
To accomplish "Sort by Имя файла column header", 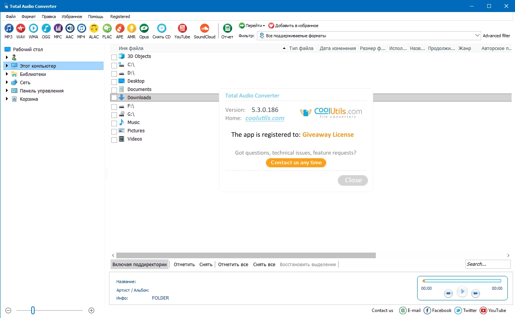I will coord(199,48).
